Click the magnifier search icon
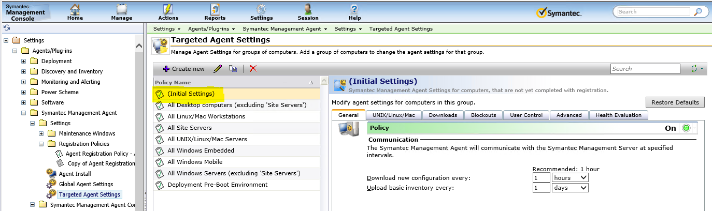This screenshot has height=211, width=712. (698, 12)
